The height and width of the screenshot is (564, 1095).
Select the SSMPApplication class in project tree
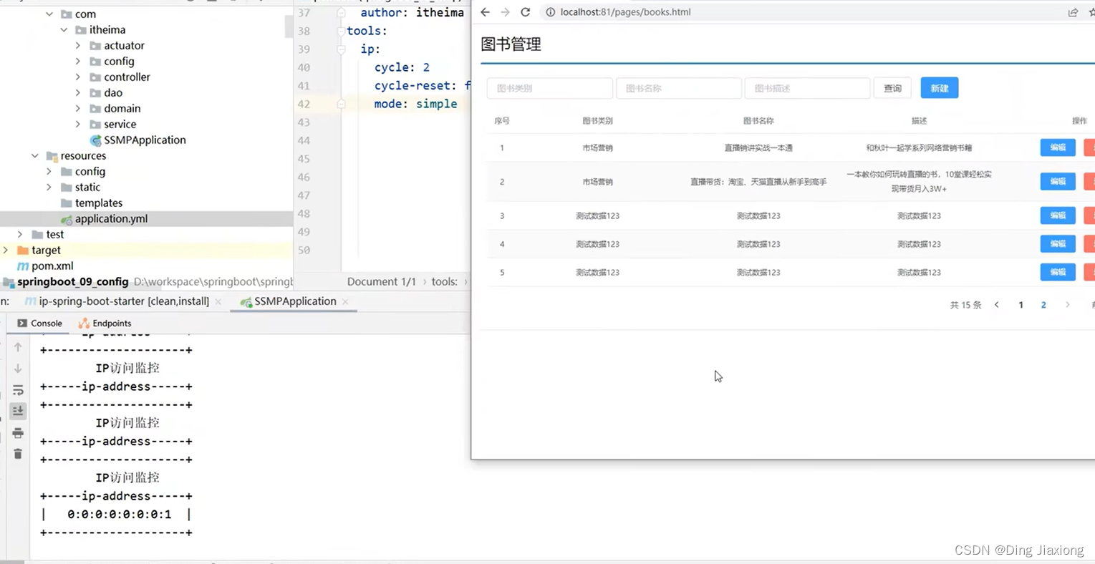click(x=138, y=140)
